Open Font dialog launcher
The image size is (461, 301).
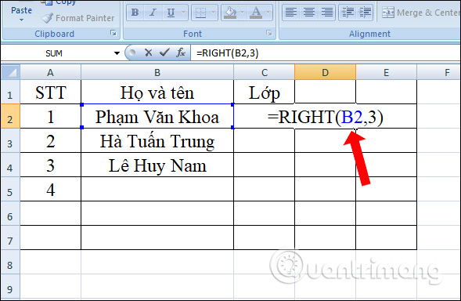(268, 33)
